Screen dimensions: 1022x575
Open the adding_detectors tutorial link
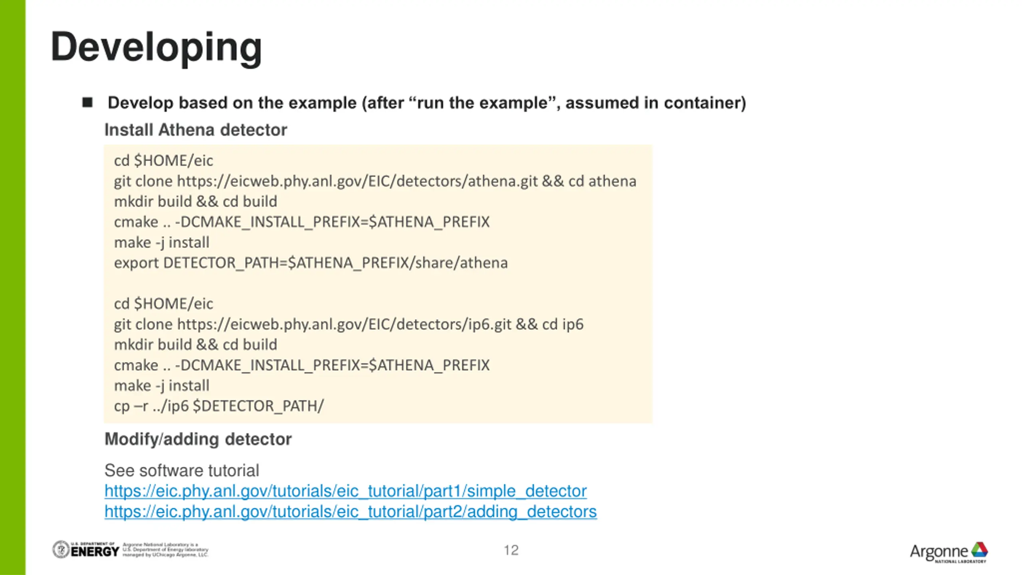click(351, 512)
